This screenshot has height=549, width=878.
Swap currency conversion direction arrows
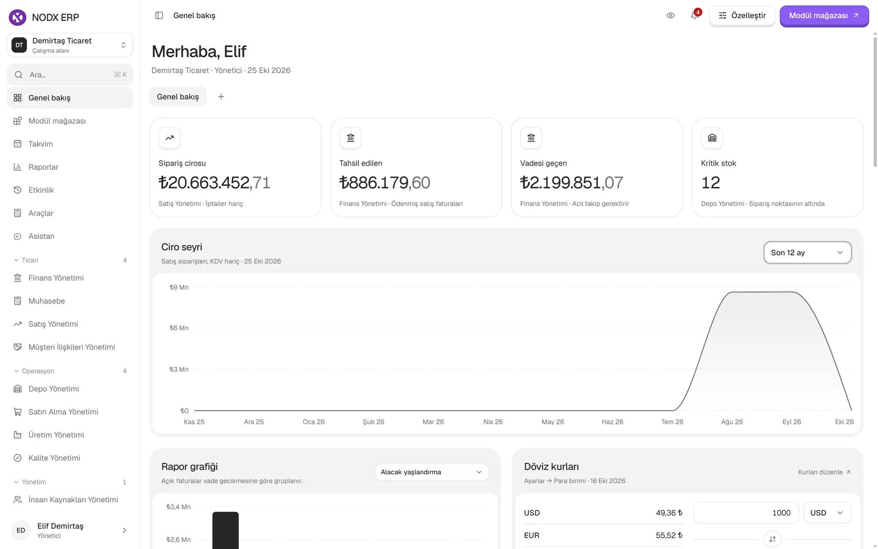772,539
